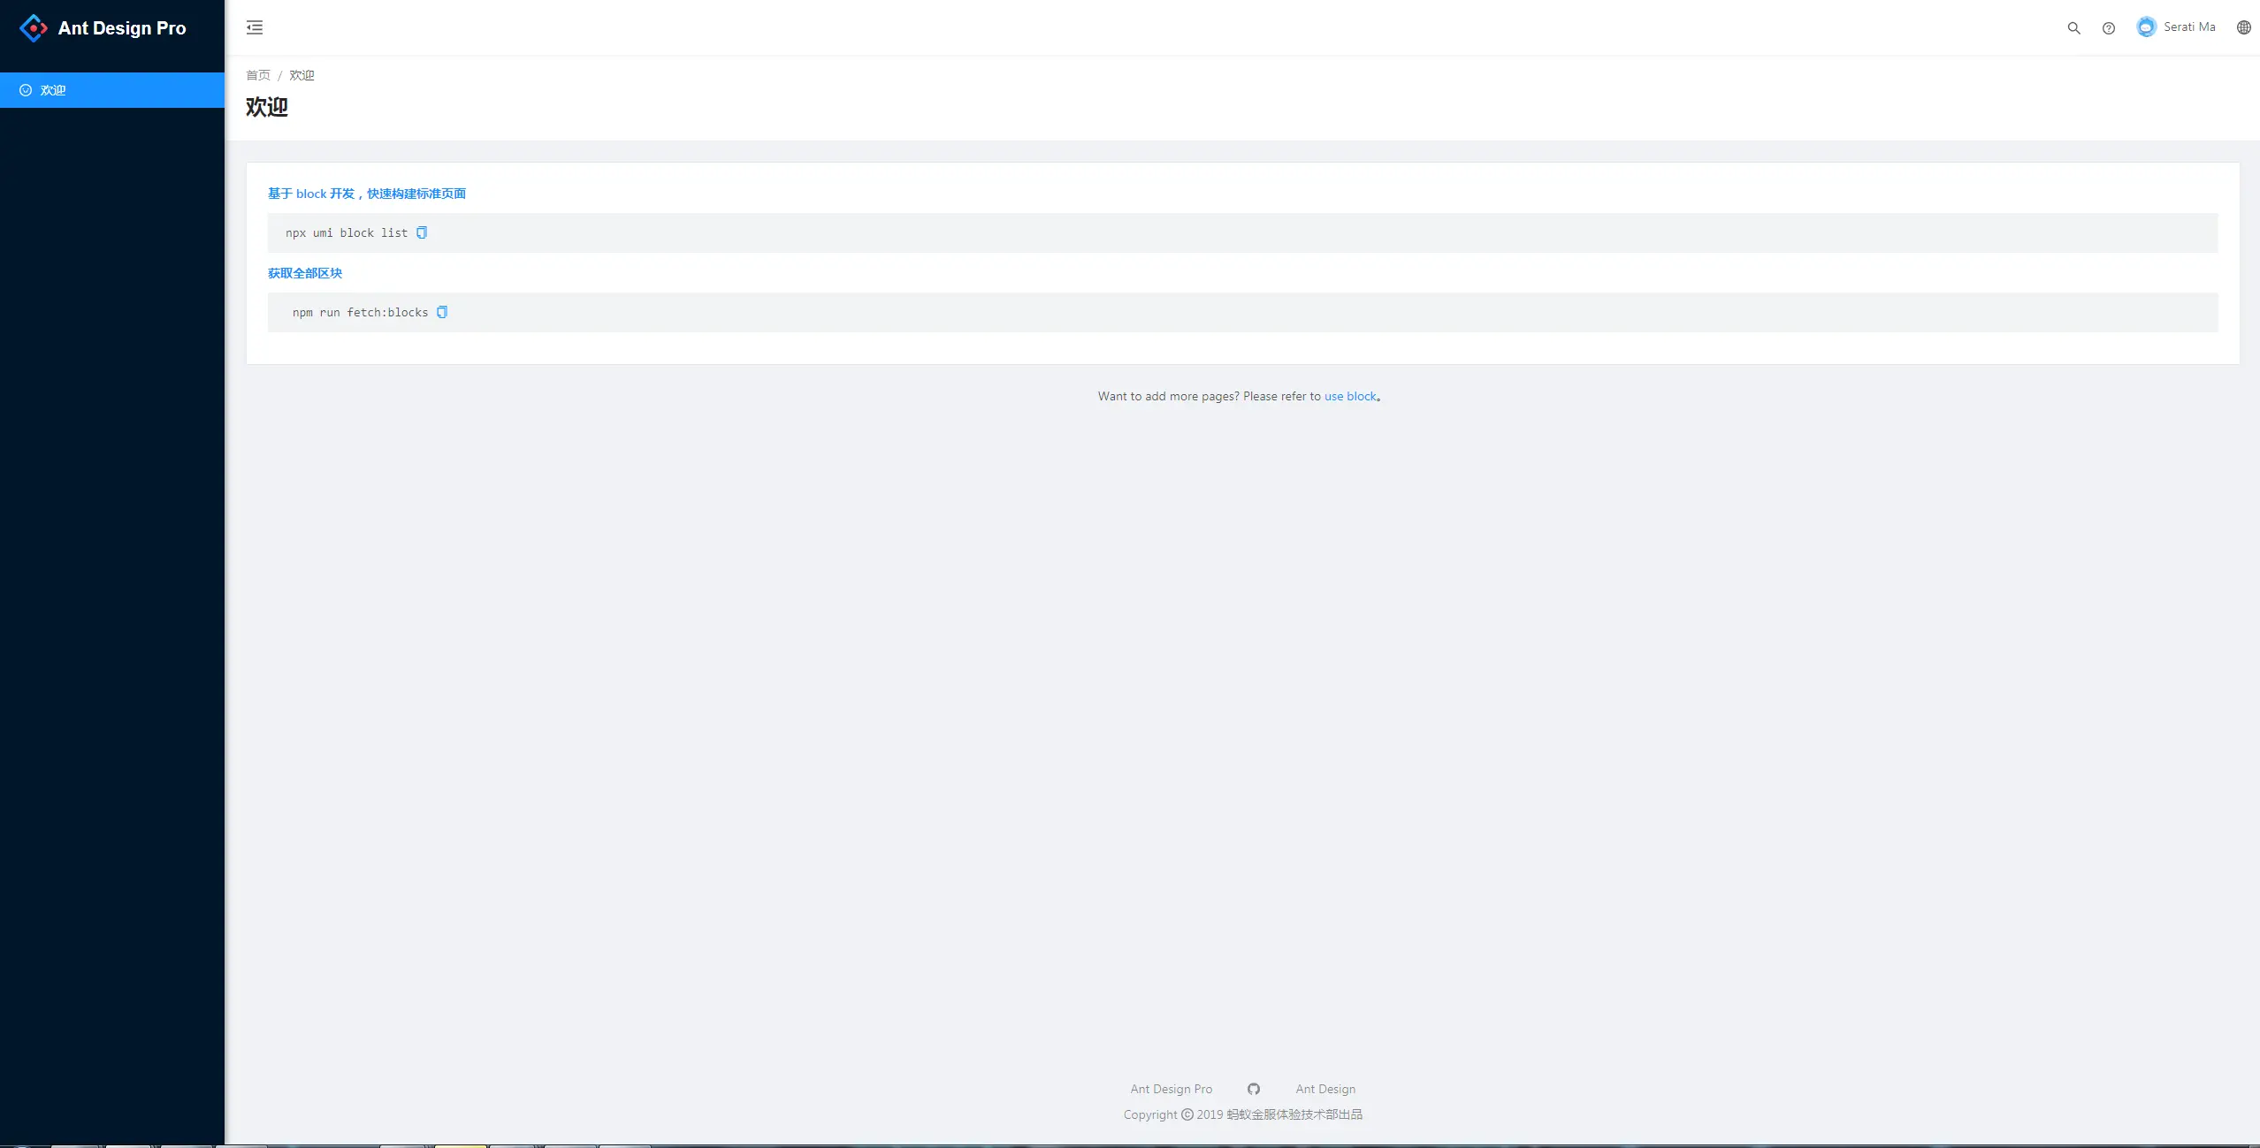Screen dimensions: 2260x1148
Task: Click the 基于 block 开发 alert heading
Action: (366, 194)
